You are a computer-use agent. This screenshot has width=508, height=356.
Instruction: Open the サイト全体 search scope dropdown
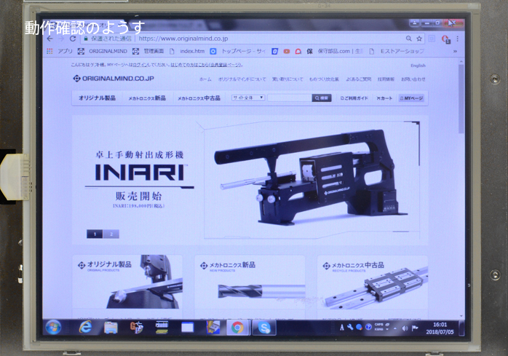tap(248, 98)
